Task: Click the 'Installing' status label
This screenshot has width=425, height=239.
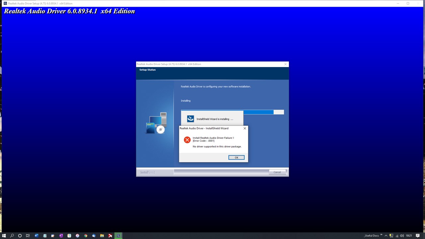Action: (x=186, y=101)
